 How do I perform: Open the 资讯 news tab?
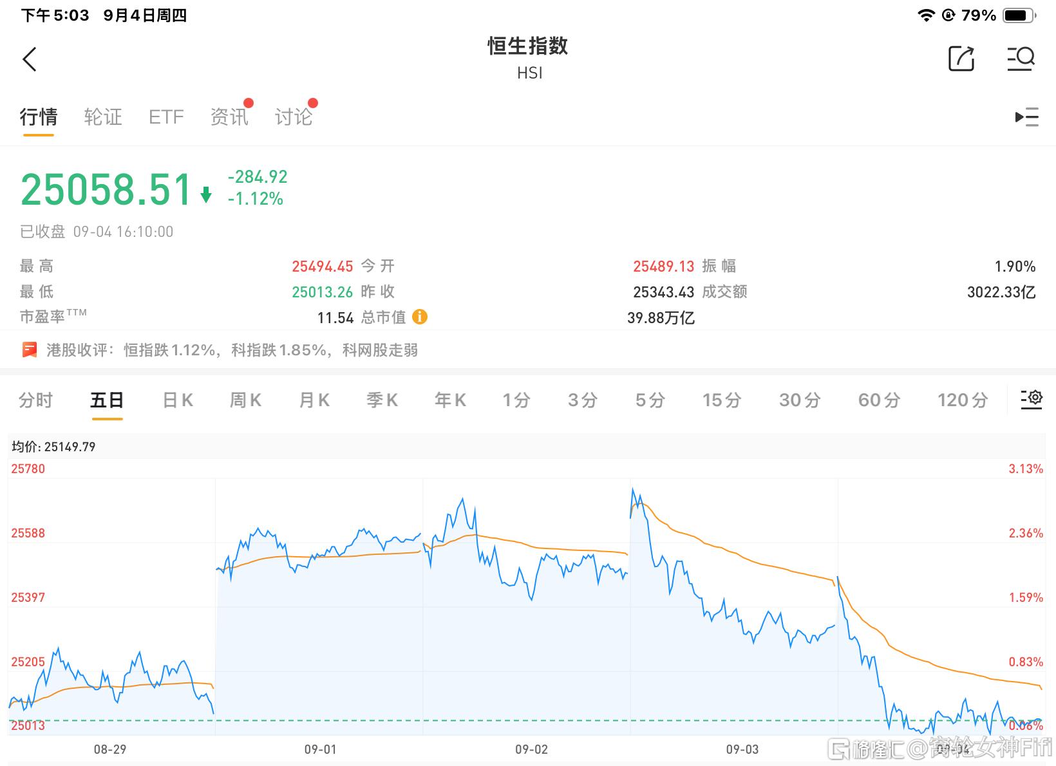pos(229,117)
